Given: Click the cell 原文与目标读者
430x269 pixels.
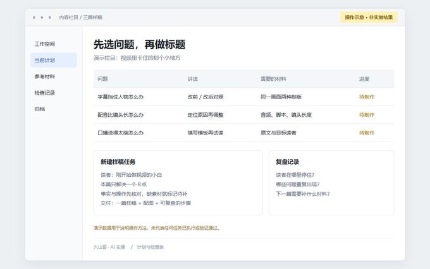Looking at the screenshot, I should point(278,133).
